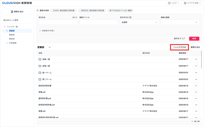The width and height of the screenshot is (204, 127).
Task: Open the ellipsis menu beside 営業部 heading
Action: [x=50, y=47]
